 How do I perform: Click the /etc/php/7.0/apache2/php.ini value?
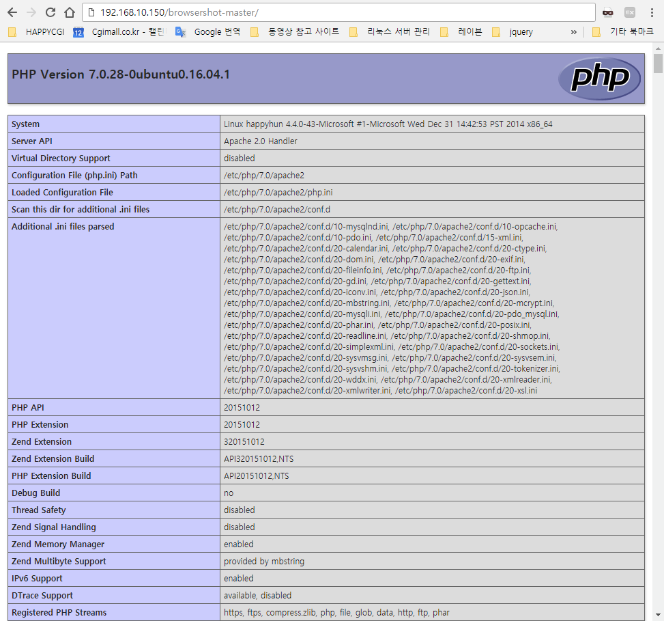click(x=278, y=193)
